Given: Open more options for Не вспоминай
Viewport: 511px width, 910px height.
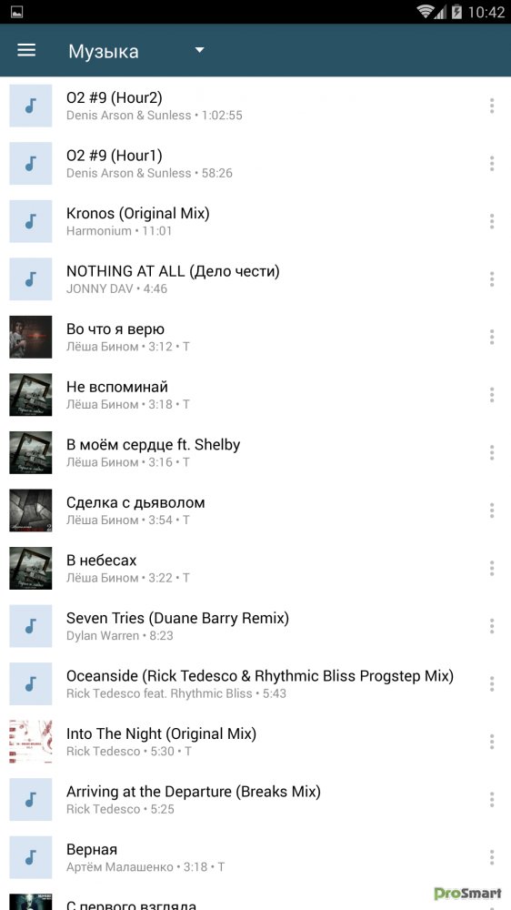Looking at the screenshot, I should tap(491, 395).
